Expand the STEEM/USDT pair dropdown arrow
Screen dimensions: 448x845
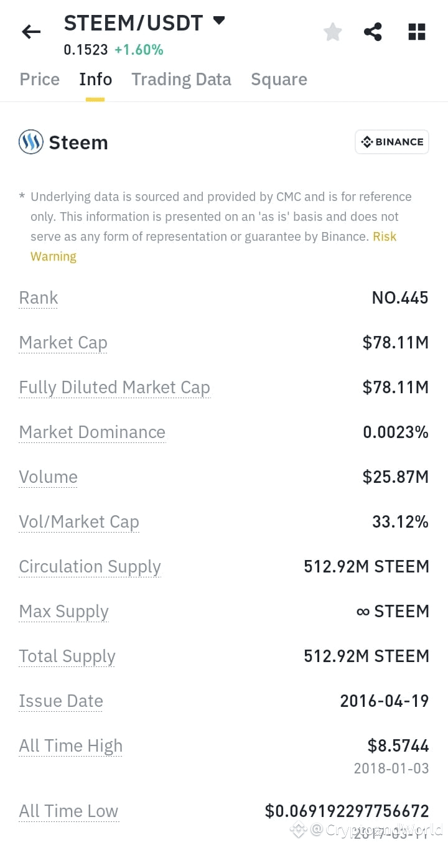[x=218, y=21]
